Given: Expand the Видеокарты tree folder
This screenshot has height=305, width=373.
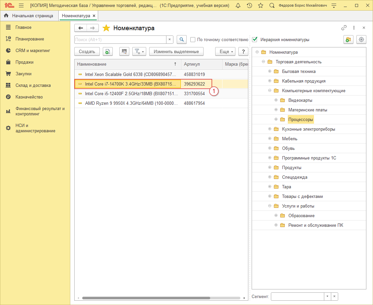Looking at the screenshot, I should tap(276, 100).
